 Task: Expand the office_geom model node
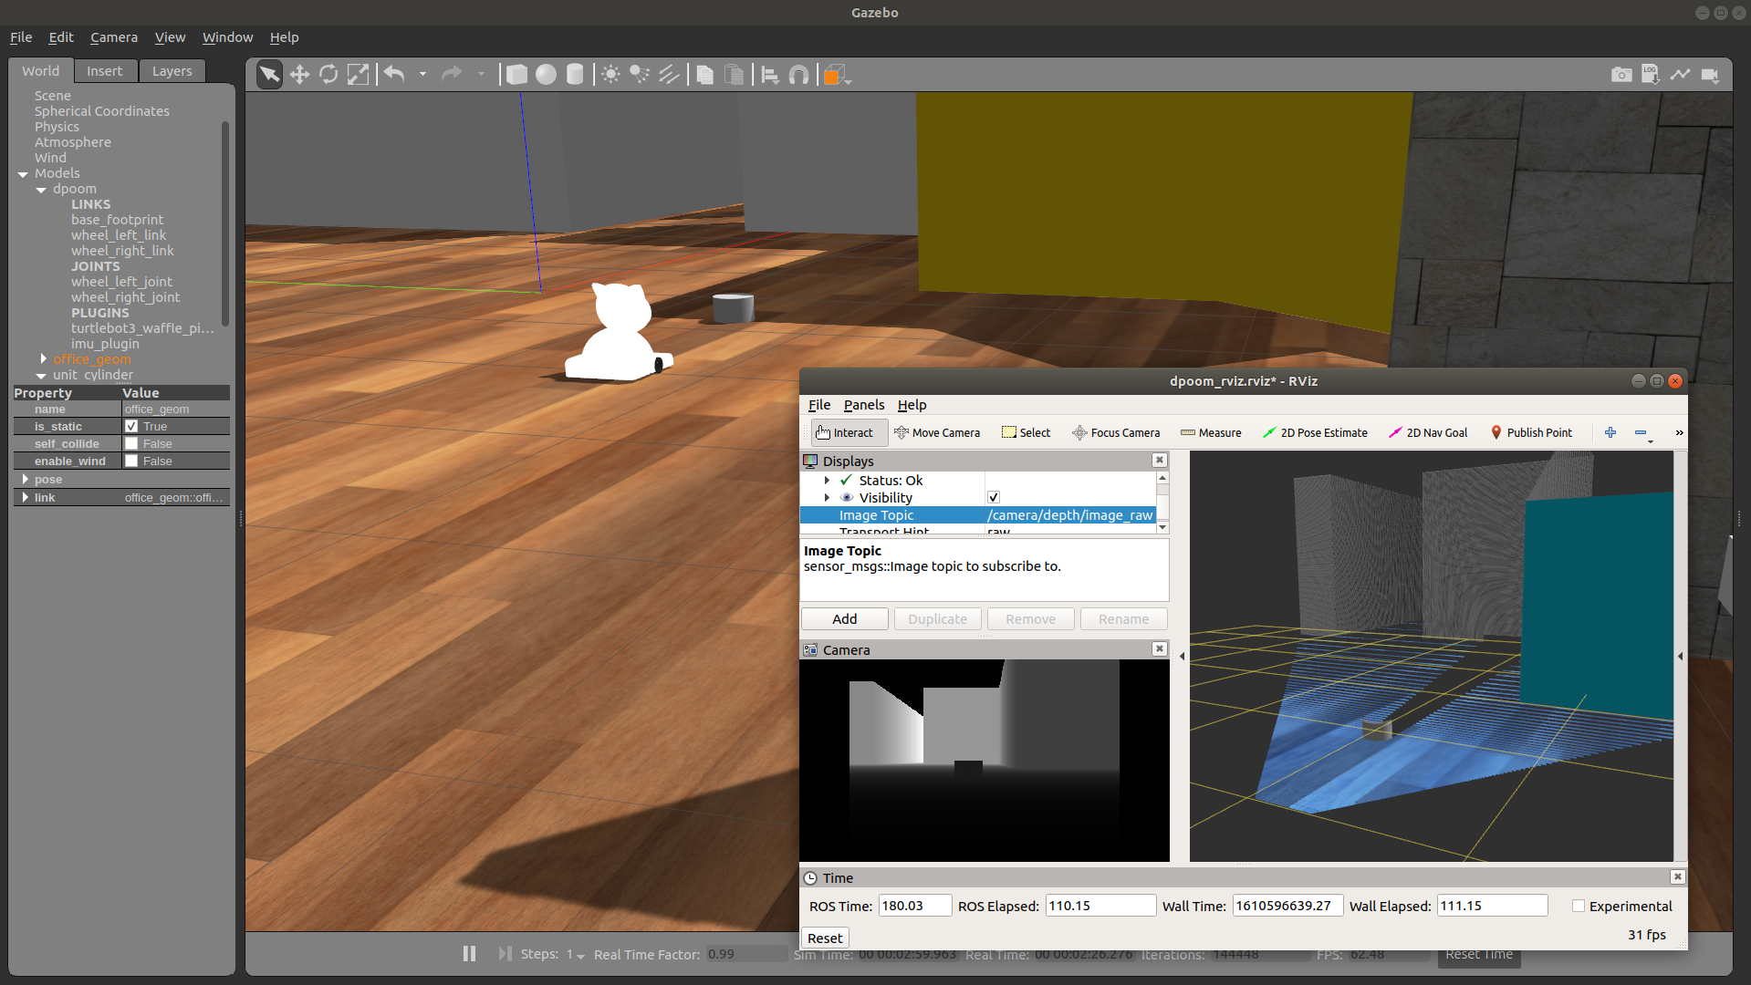point(43,359)
